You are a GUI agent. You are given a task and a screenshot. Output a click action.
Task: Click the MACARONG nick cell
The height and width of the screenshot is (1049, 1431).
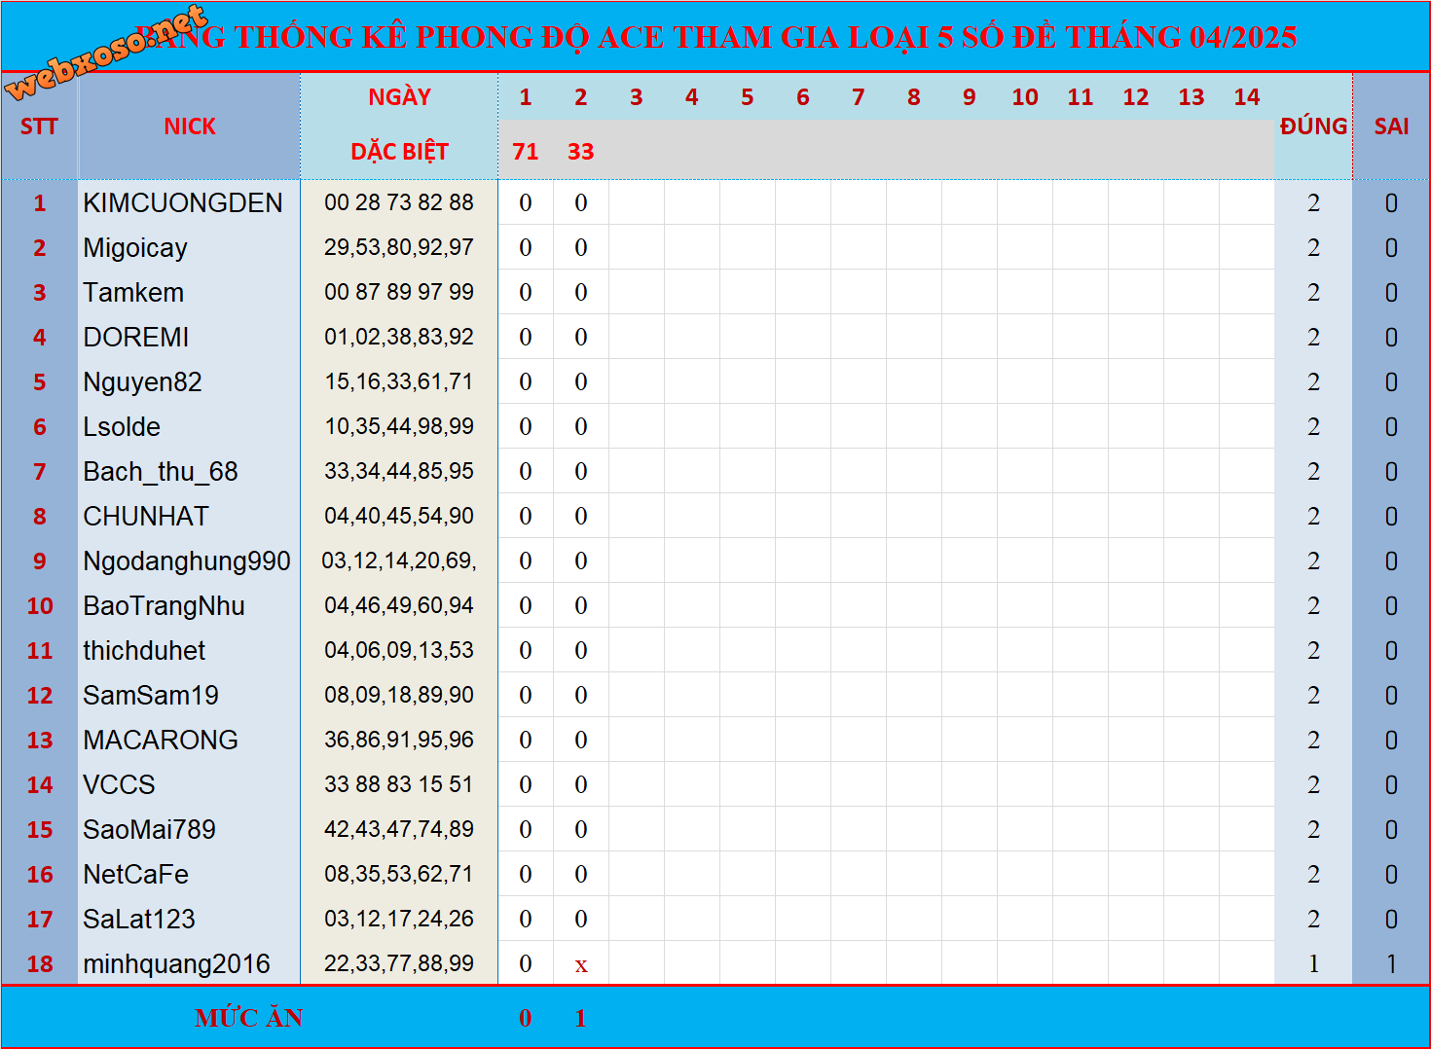[x=189, y=740]
